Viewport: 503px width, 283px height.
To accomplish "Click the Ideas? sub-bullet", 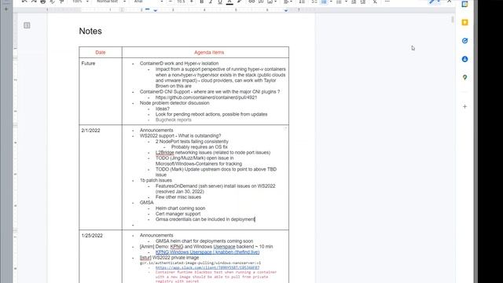I will [163, 108].
